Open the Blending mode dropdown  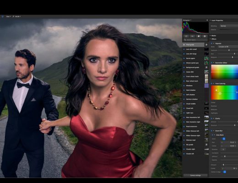(x=229, y=26)
